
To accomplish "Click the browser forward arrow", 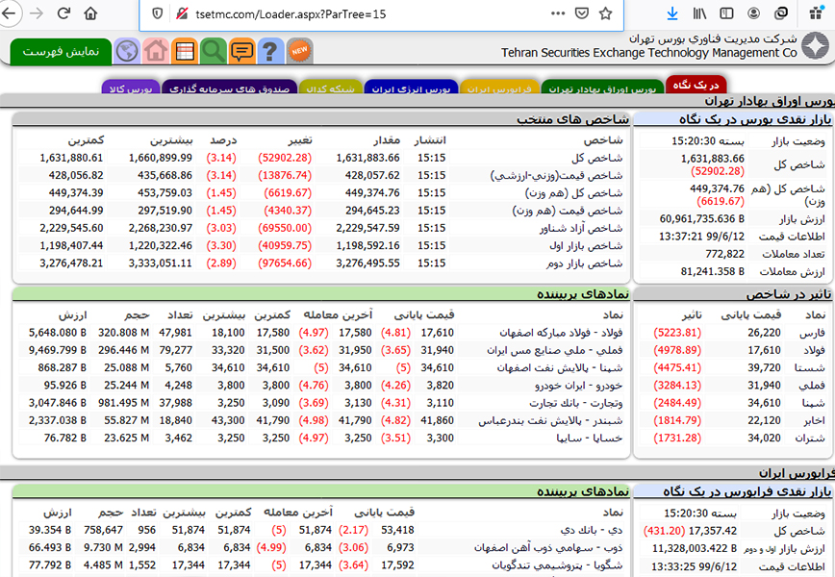I will pos(37,13).
